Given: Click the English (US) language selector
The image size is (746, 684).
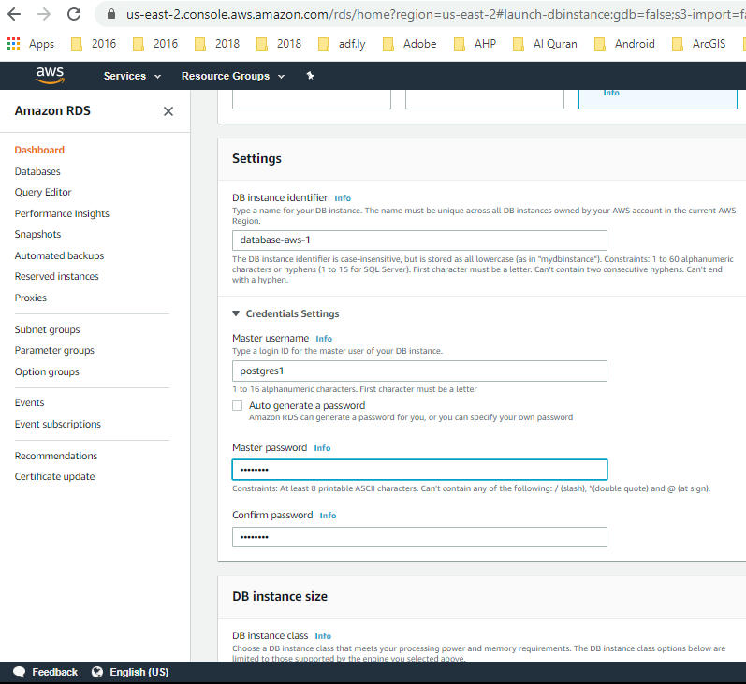Looking at the screenshot, I should click(139, 672).
